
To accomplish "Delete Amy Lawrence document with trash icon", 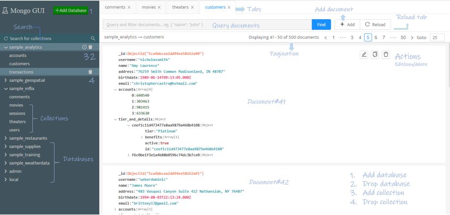I will (386, 54).
